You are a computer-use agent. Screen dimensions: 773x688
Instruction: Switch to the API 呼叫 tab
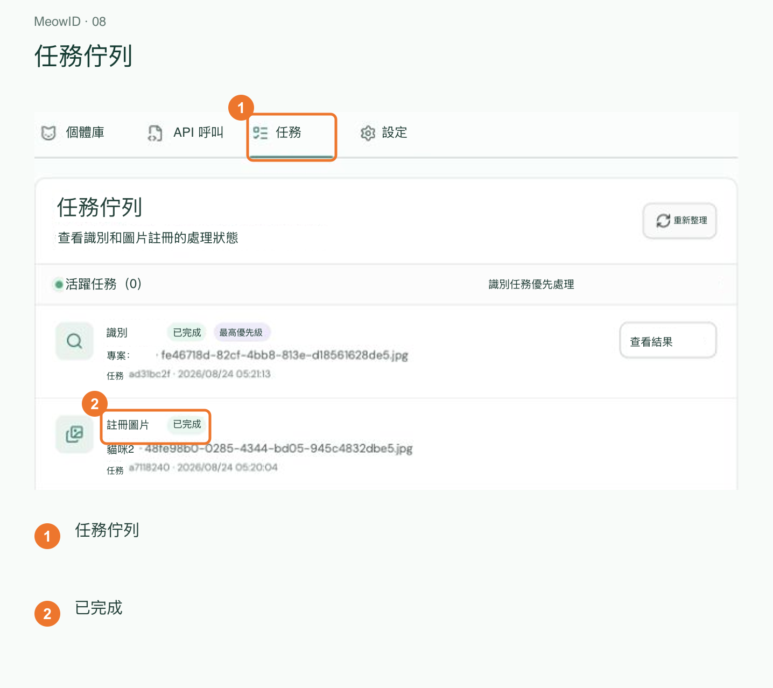click(x=186, y=132)
